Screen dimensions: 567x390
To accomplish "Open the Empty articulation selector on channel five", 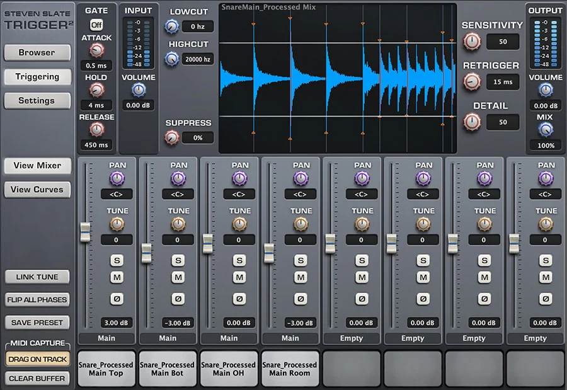I will point(352,338).
